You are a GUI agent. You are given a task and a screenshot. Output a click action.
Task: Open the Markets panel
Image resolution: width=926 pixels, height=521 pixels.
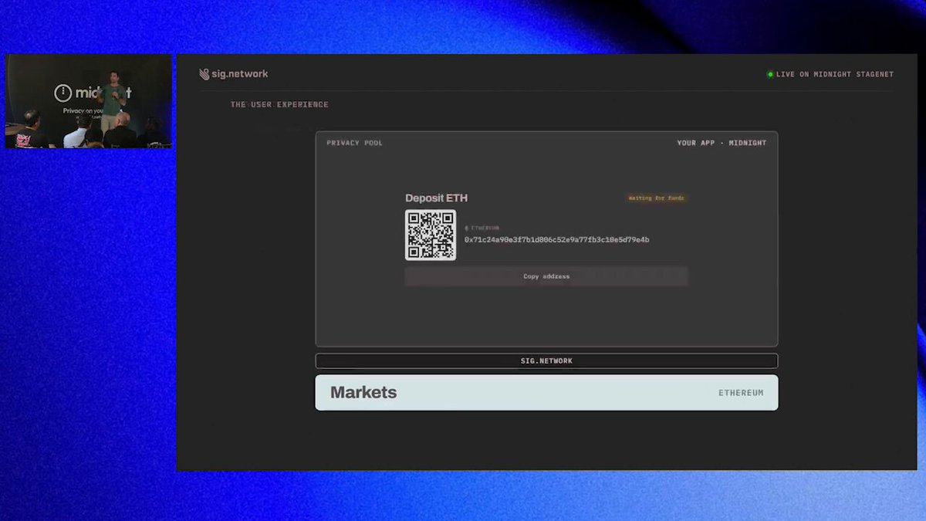(x=546, y=392)
